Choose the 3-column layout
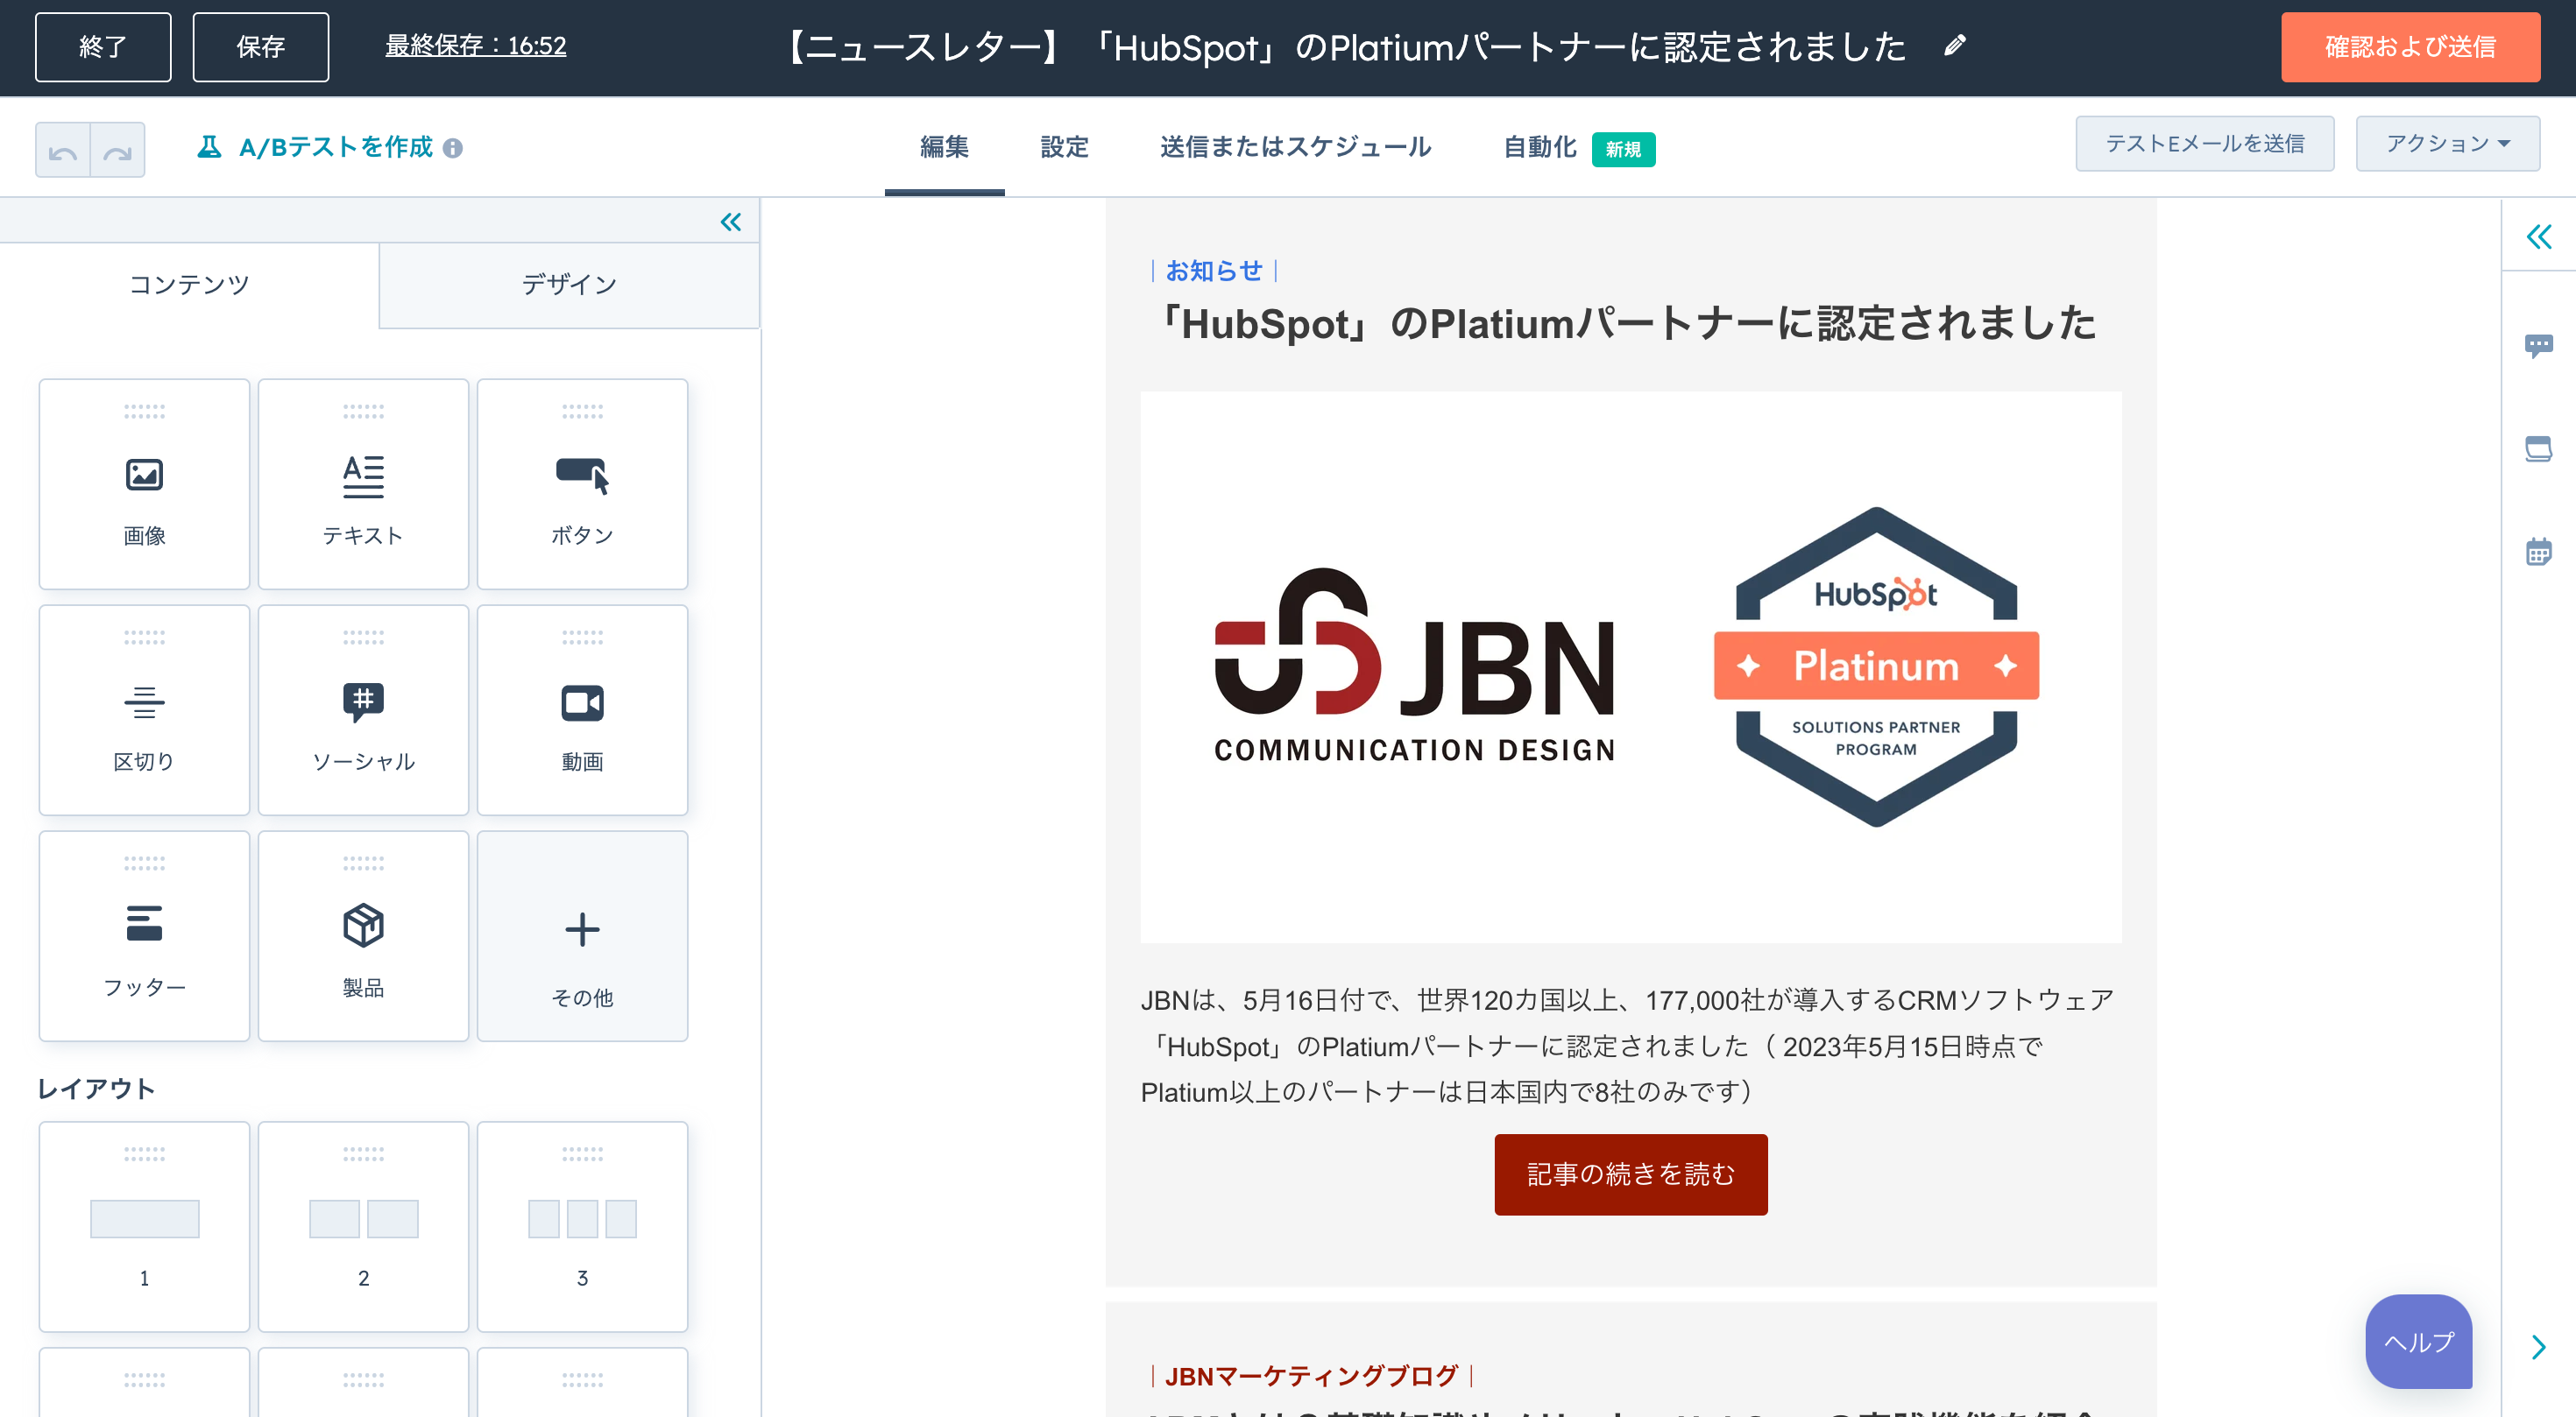Viewport: 2576px width, 1417px height. (x=582, y=1226)
